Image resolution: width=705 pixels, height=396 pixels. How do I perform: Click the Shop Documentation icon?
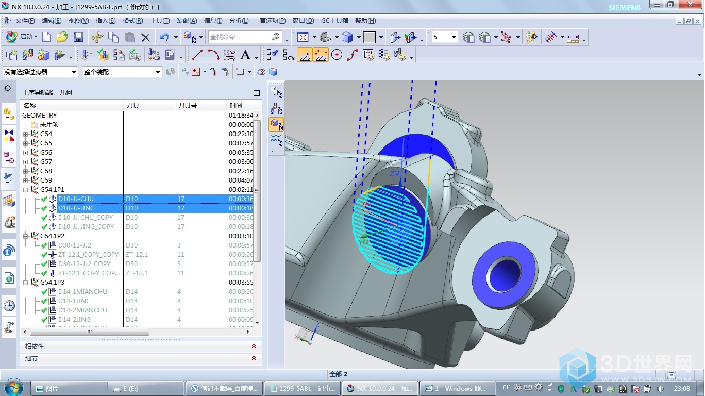pyautogui.click(x=170, y=55)
